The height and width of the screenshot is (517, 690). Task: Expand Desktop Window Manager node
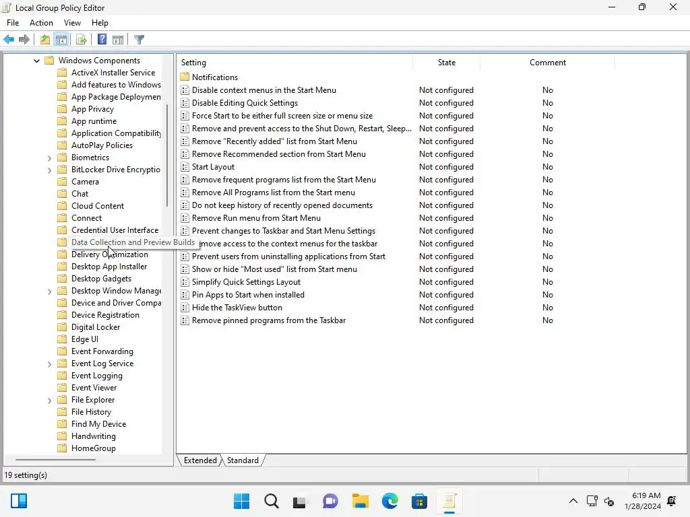49,291
